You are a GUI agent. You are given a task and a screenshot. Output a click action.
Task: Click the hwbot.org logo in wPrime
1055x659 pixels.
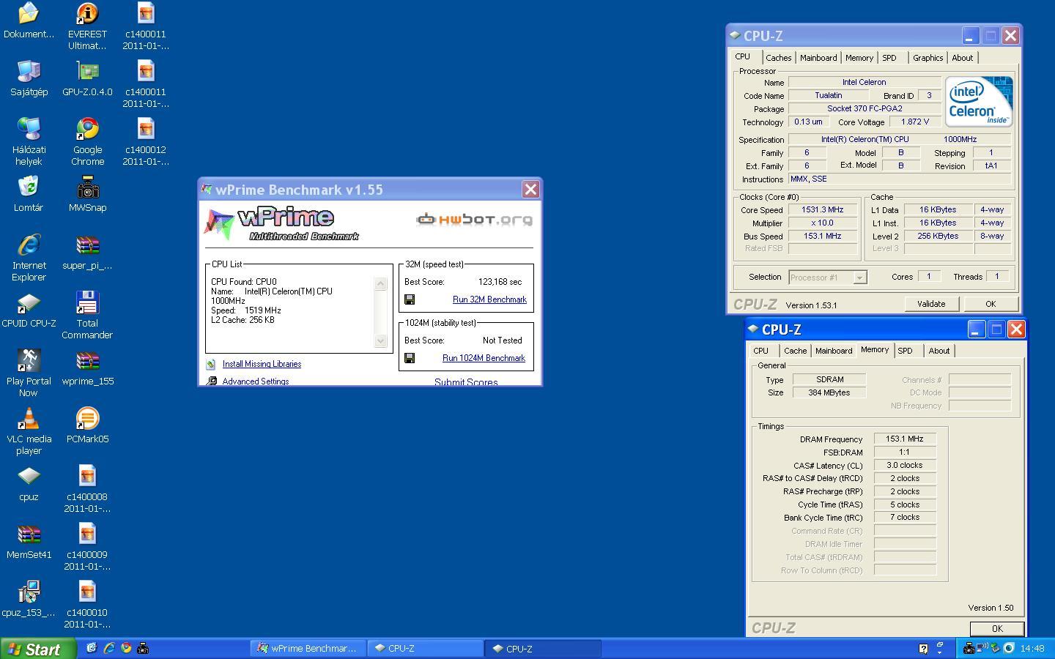coord(474,219)
